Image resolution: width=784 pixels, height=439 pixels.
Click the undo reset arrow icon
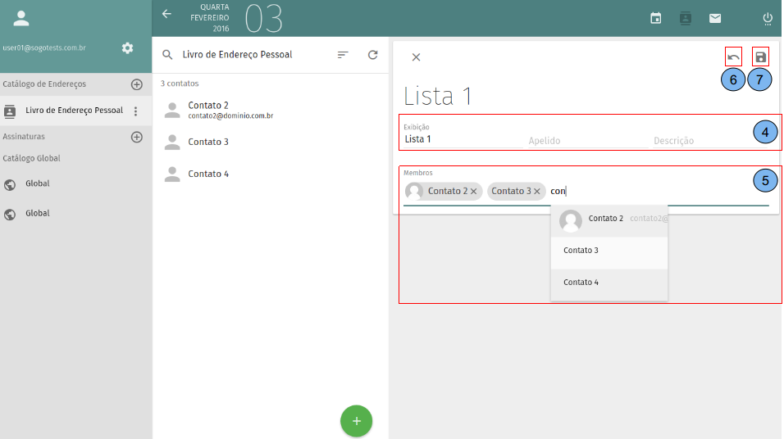(x=733, y=57)
